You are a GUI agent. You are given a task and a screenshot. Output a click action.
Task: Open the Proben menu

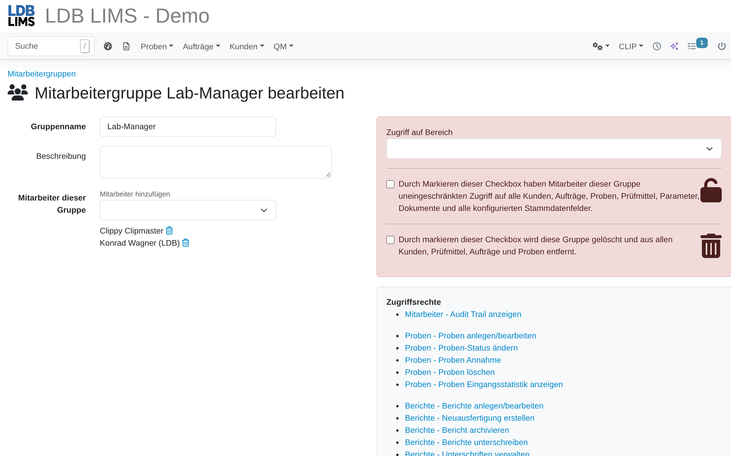click(157, 46)
